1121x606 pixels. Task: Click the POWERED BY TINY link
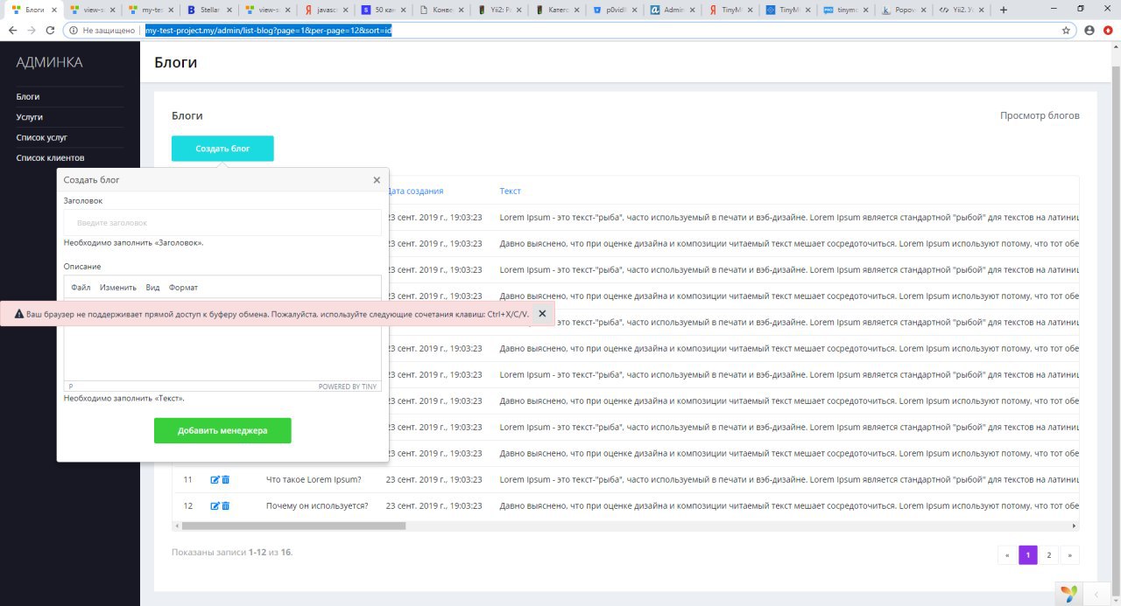[348, 387]
